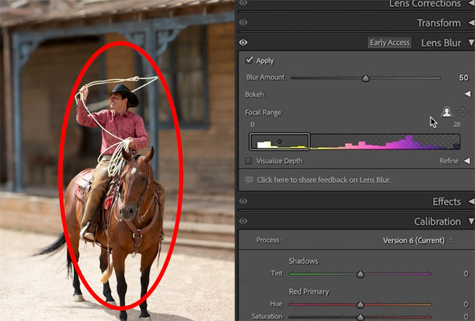Image resolution: width=475 pixels, height=321 pixels.
Task: Expand the Refine section arrow
Action: point(467,161)
